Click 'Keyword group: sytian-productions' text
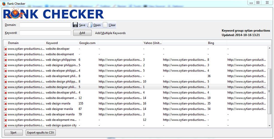274x139 pixels. pyautogui.click(x=246, y=31)
